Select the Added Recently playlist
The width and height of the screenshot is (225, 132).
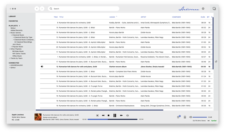16,30
